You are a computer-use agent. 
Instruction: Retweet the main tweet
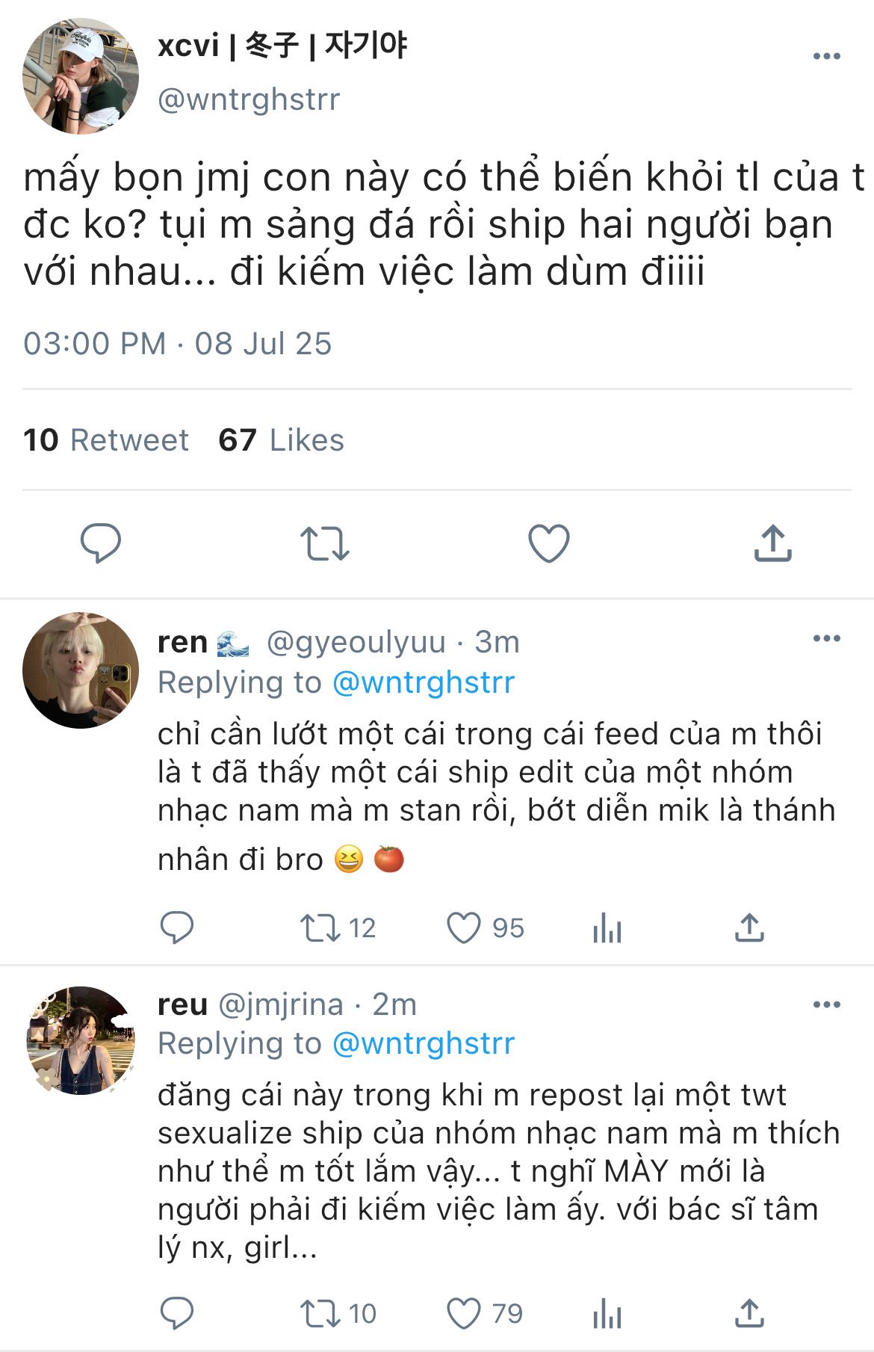[324, 543]
